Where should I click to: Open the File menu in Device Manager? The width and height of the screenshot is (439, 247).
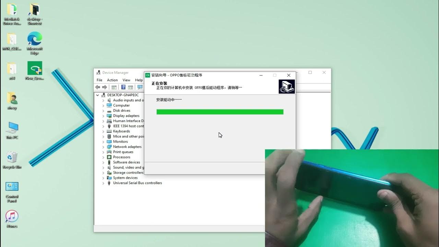tap(99, 80)
